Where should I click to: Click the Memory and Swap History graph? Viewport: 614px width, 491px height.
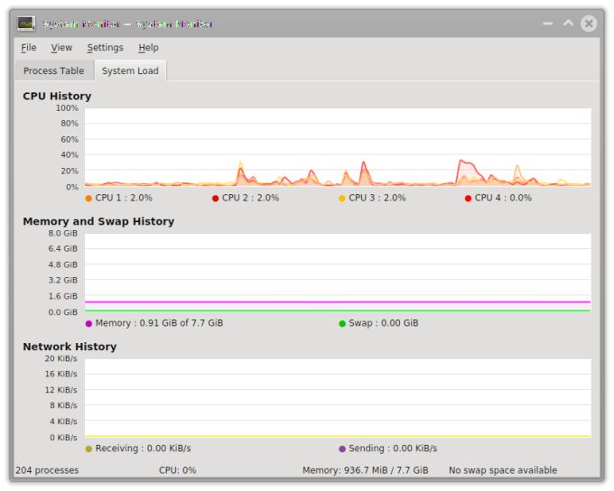338,273
